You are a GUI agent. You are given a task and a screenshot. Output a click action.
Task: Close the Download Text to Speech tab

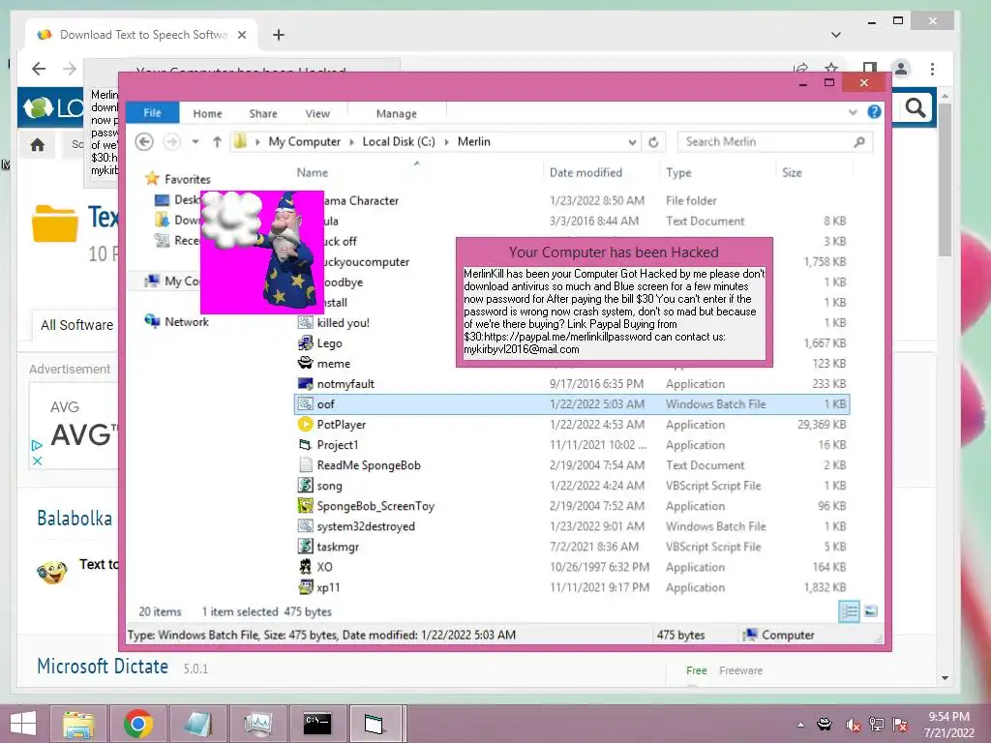click(241, 35)
